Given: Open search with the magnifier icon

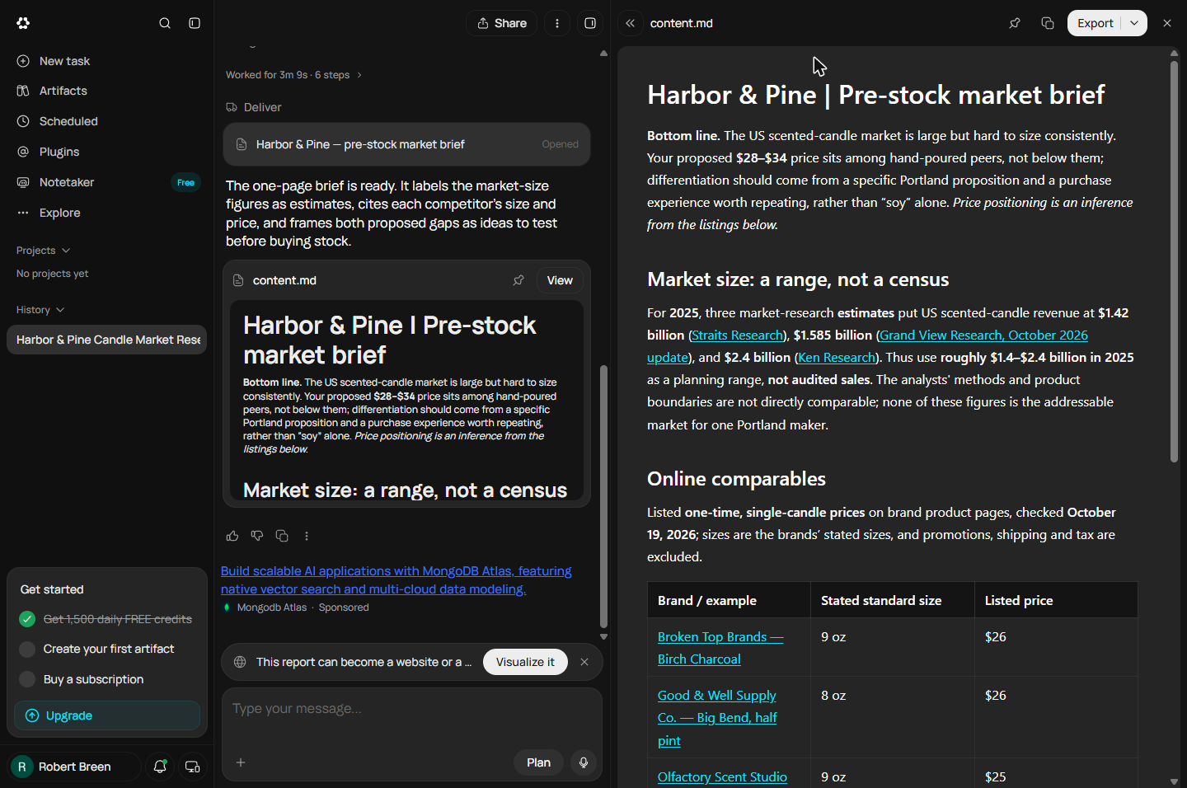Looking at the screenshot, I should coord(165,23).
